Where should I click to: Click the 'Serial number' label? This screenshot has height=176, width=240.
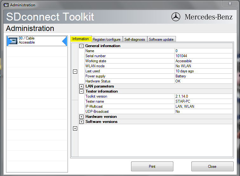pos(96,56)
